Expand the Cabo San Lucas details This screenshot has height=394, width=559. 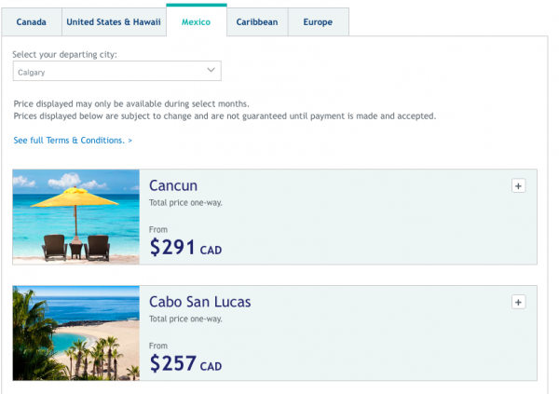519,302
